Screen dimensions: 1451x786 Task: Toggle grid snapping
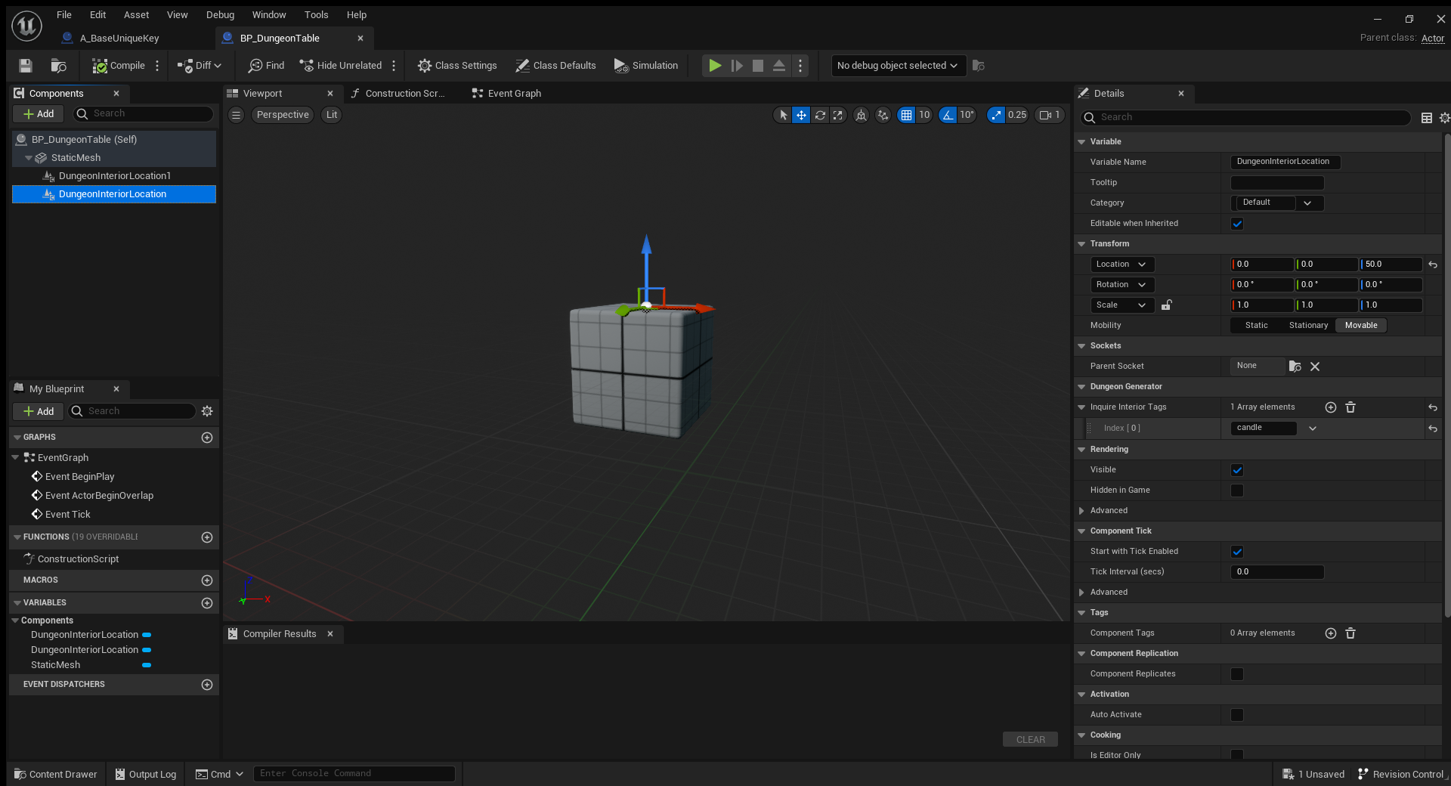(906, 115)
